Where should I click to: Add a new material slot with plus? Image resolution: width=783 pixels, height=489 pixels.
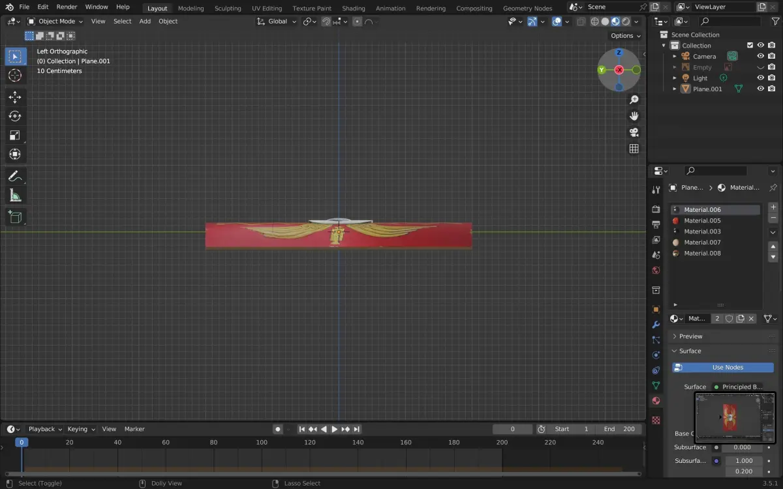773,207
